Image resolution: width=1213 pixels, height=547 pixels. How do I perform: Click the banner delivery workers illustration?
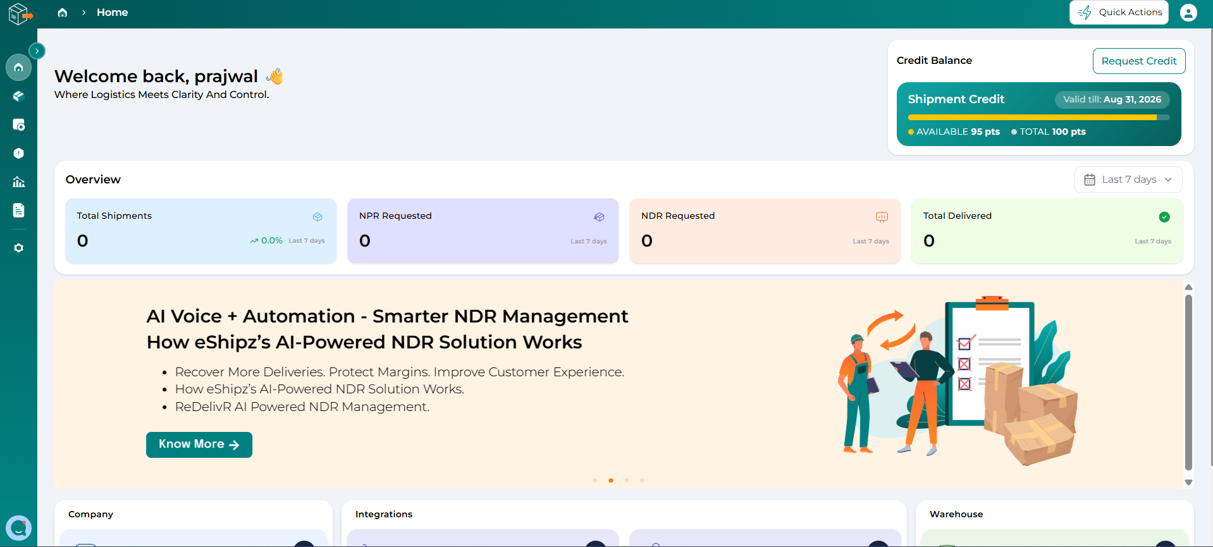(x=958, y=381)
